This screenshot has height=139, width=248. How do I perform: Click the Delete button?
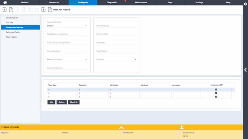61,102
